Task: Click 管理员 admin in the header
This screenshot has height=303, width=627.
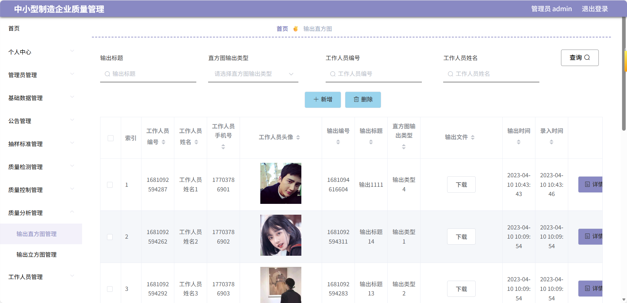Action: [x=551, y=9]
